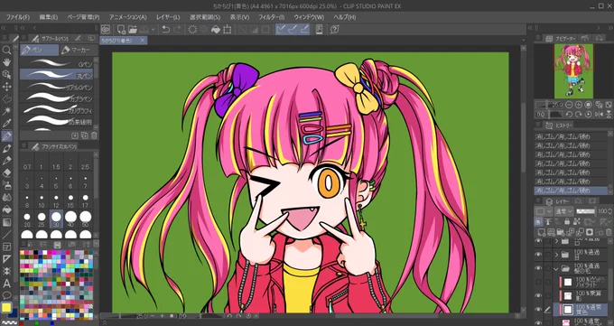Zoom out in the Navigator panel
The height and width of the screenshot is (326, 614).
[569, 105]
